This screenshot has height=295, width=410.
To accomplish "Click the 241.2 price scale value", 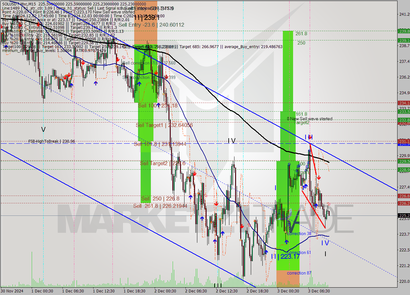I will (x=404, y=14).
